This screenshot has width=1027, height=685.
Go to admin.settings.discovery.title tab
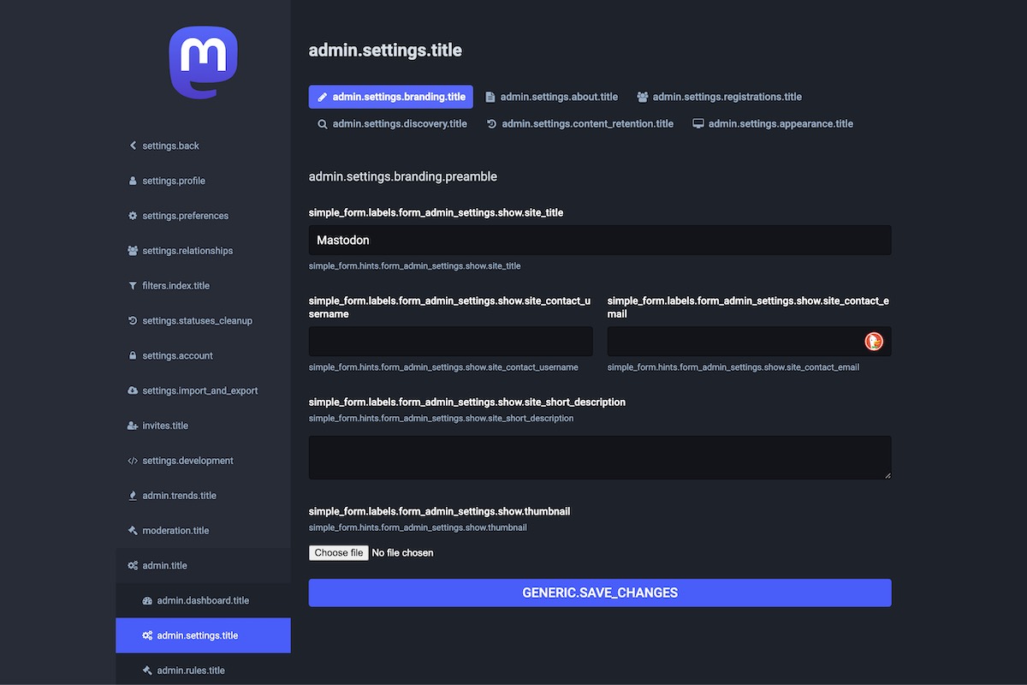tap(392, 124)
